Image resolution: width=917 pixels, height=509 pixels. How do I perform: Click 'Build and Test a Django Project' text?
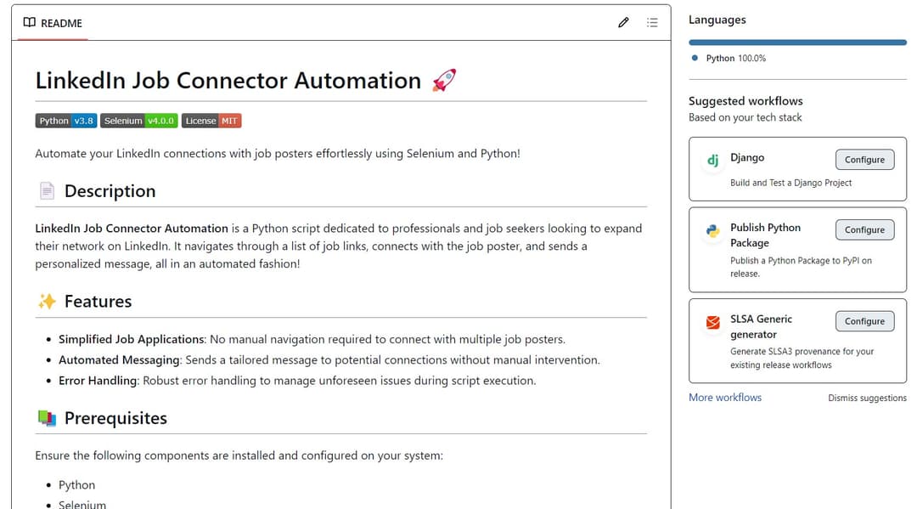(x=790, y=183)
